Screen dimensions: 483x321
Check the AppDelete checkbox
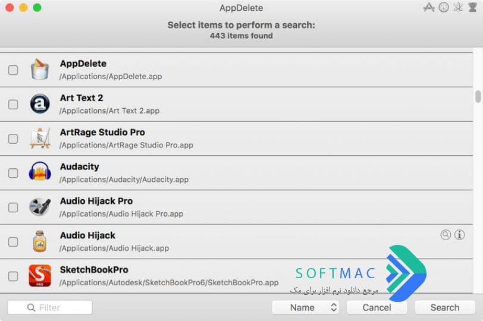pyautogui.click(x=13, y=70)
